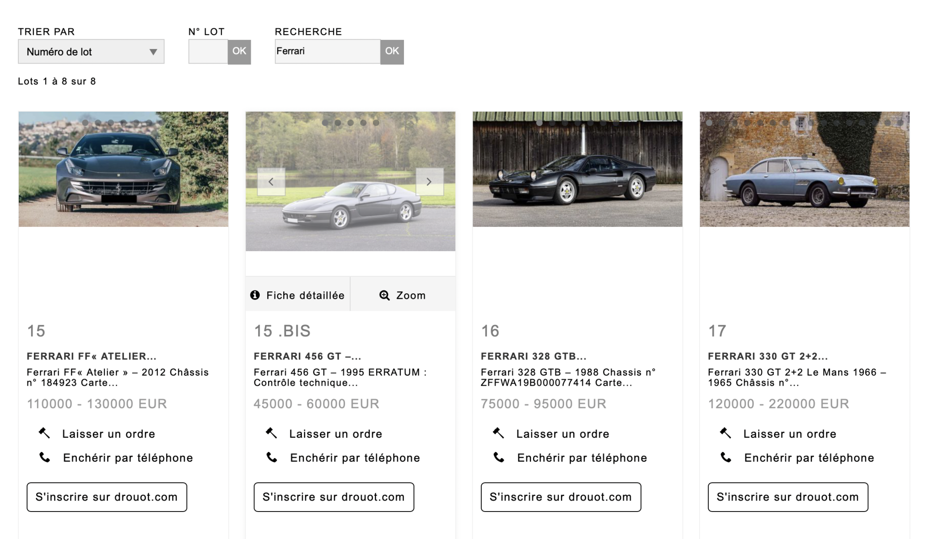Open FERRARI 328 GTB... lot title

click(x=533, y=356)
